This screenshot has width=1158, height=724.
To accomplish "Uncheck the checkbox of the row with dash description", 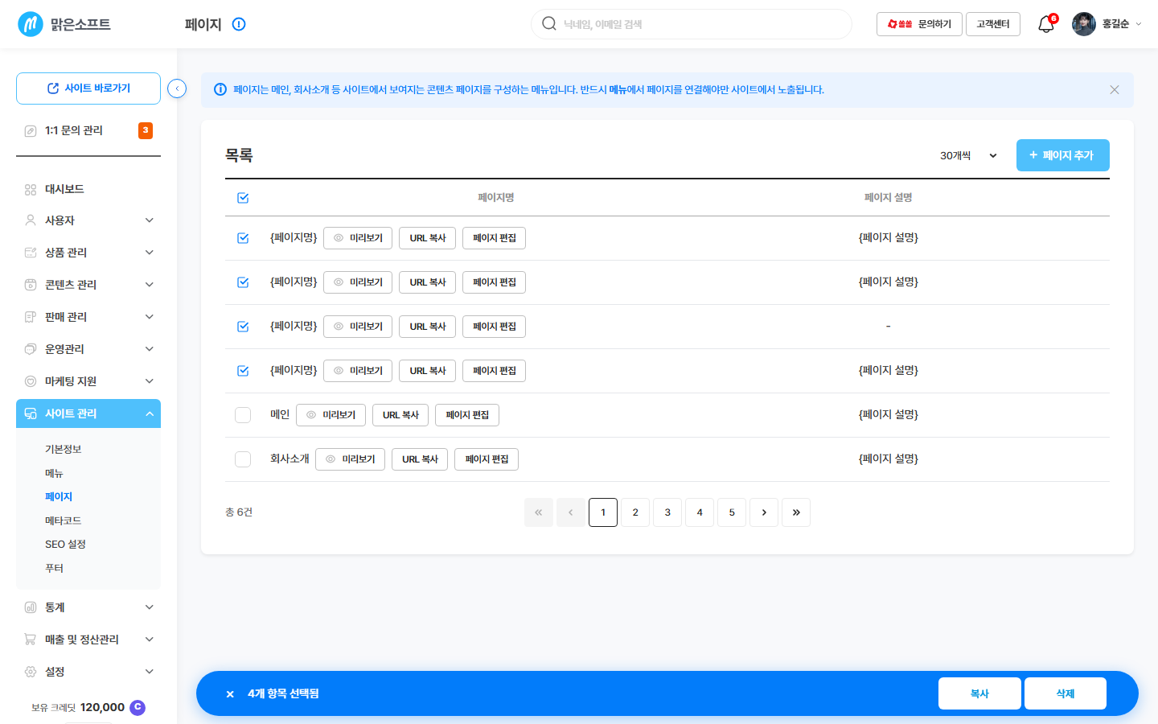I will coord(243,327).
